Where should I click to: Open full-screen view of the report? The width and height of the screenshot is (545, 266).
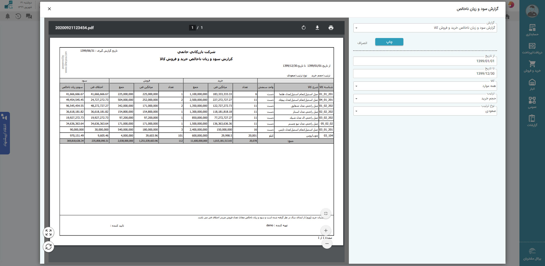(49, 233)
